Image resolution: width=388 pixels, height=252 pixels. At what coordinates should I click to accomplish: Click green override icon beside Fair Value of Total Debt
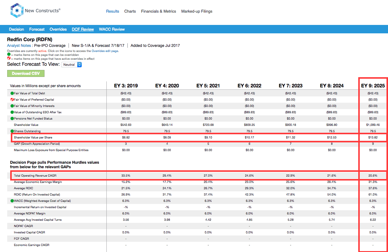tap(12, 93)
